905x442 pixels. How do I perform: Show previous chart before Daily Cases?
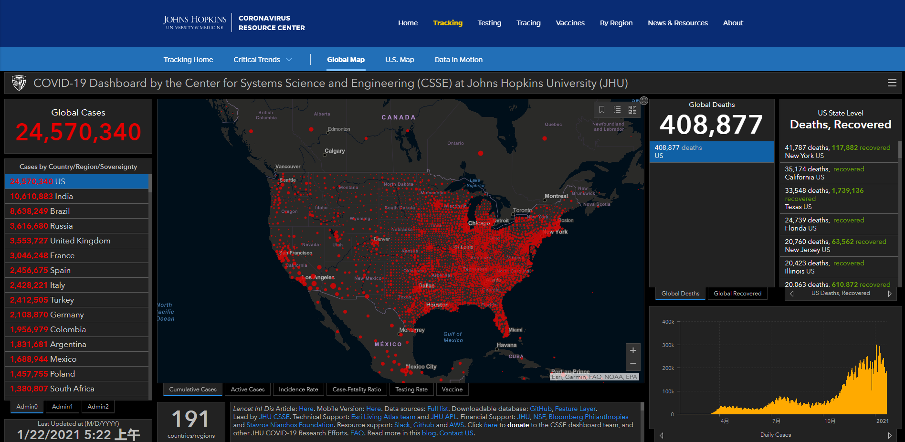pyautogui.click(x=662, y=435)
